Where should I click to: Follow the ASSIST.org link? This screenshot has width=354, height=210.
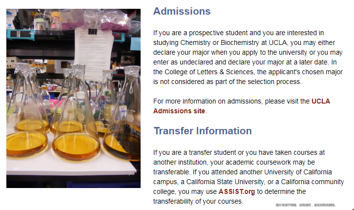[x=236, y=191]
